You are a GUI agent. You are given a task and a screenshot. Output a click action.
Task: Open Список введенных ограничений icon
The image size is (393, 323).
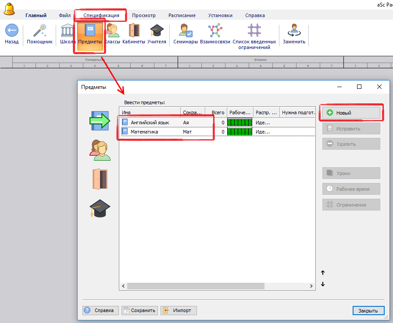[x=254, y=31]
